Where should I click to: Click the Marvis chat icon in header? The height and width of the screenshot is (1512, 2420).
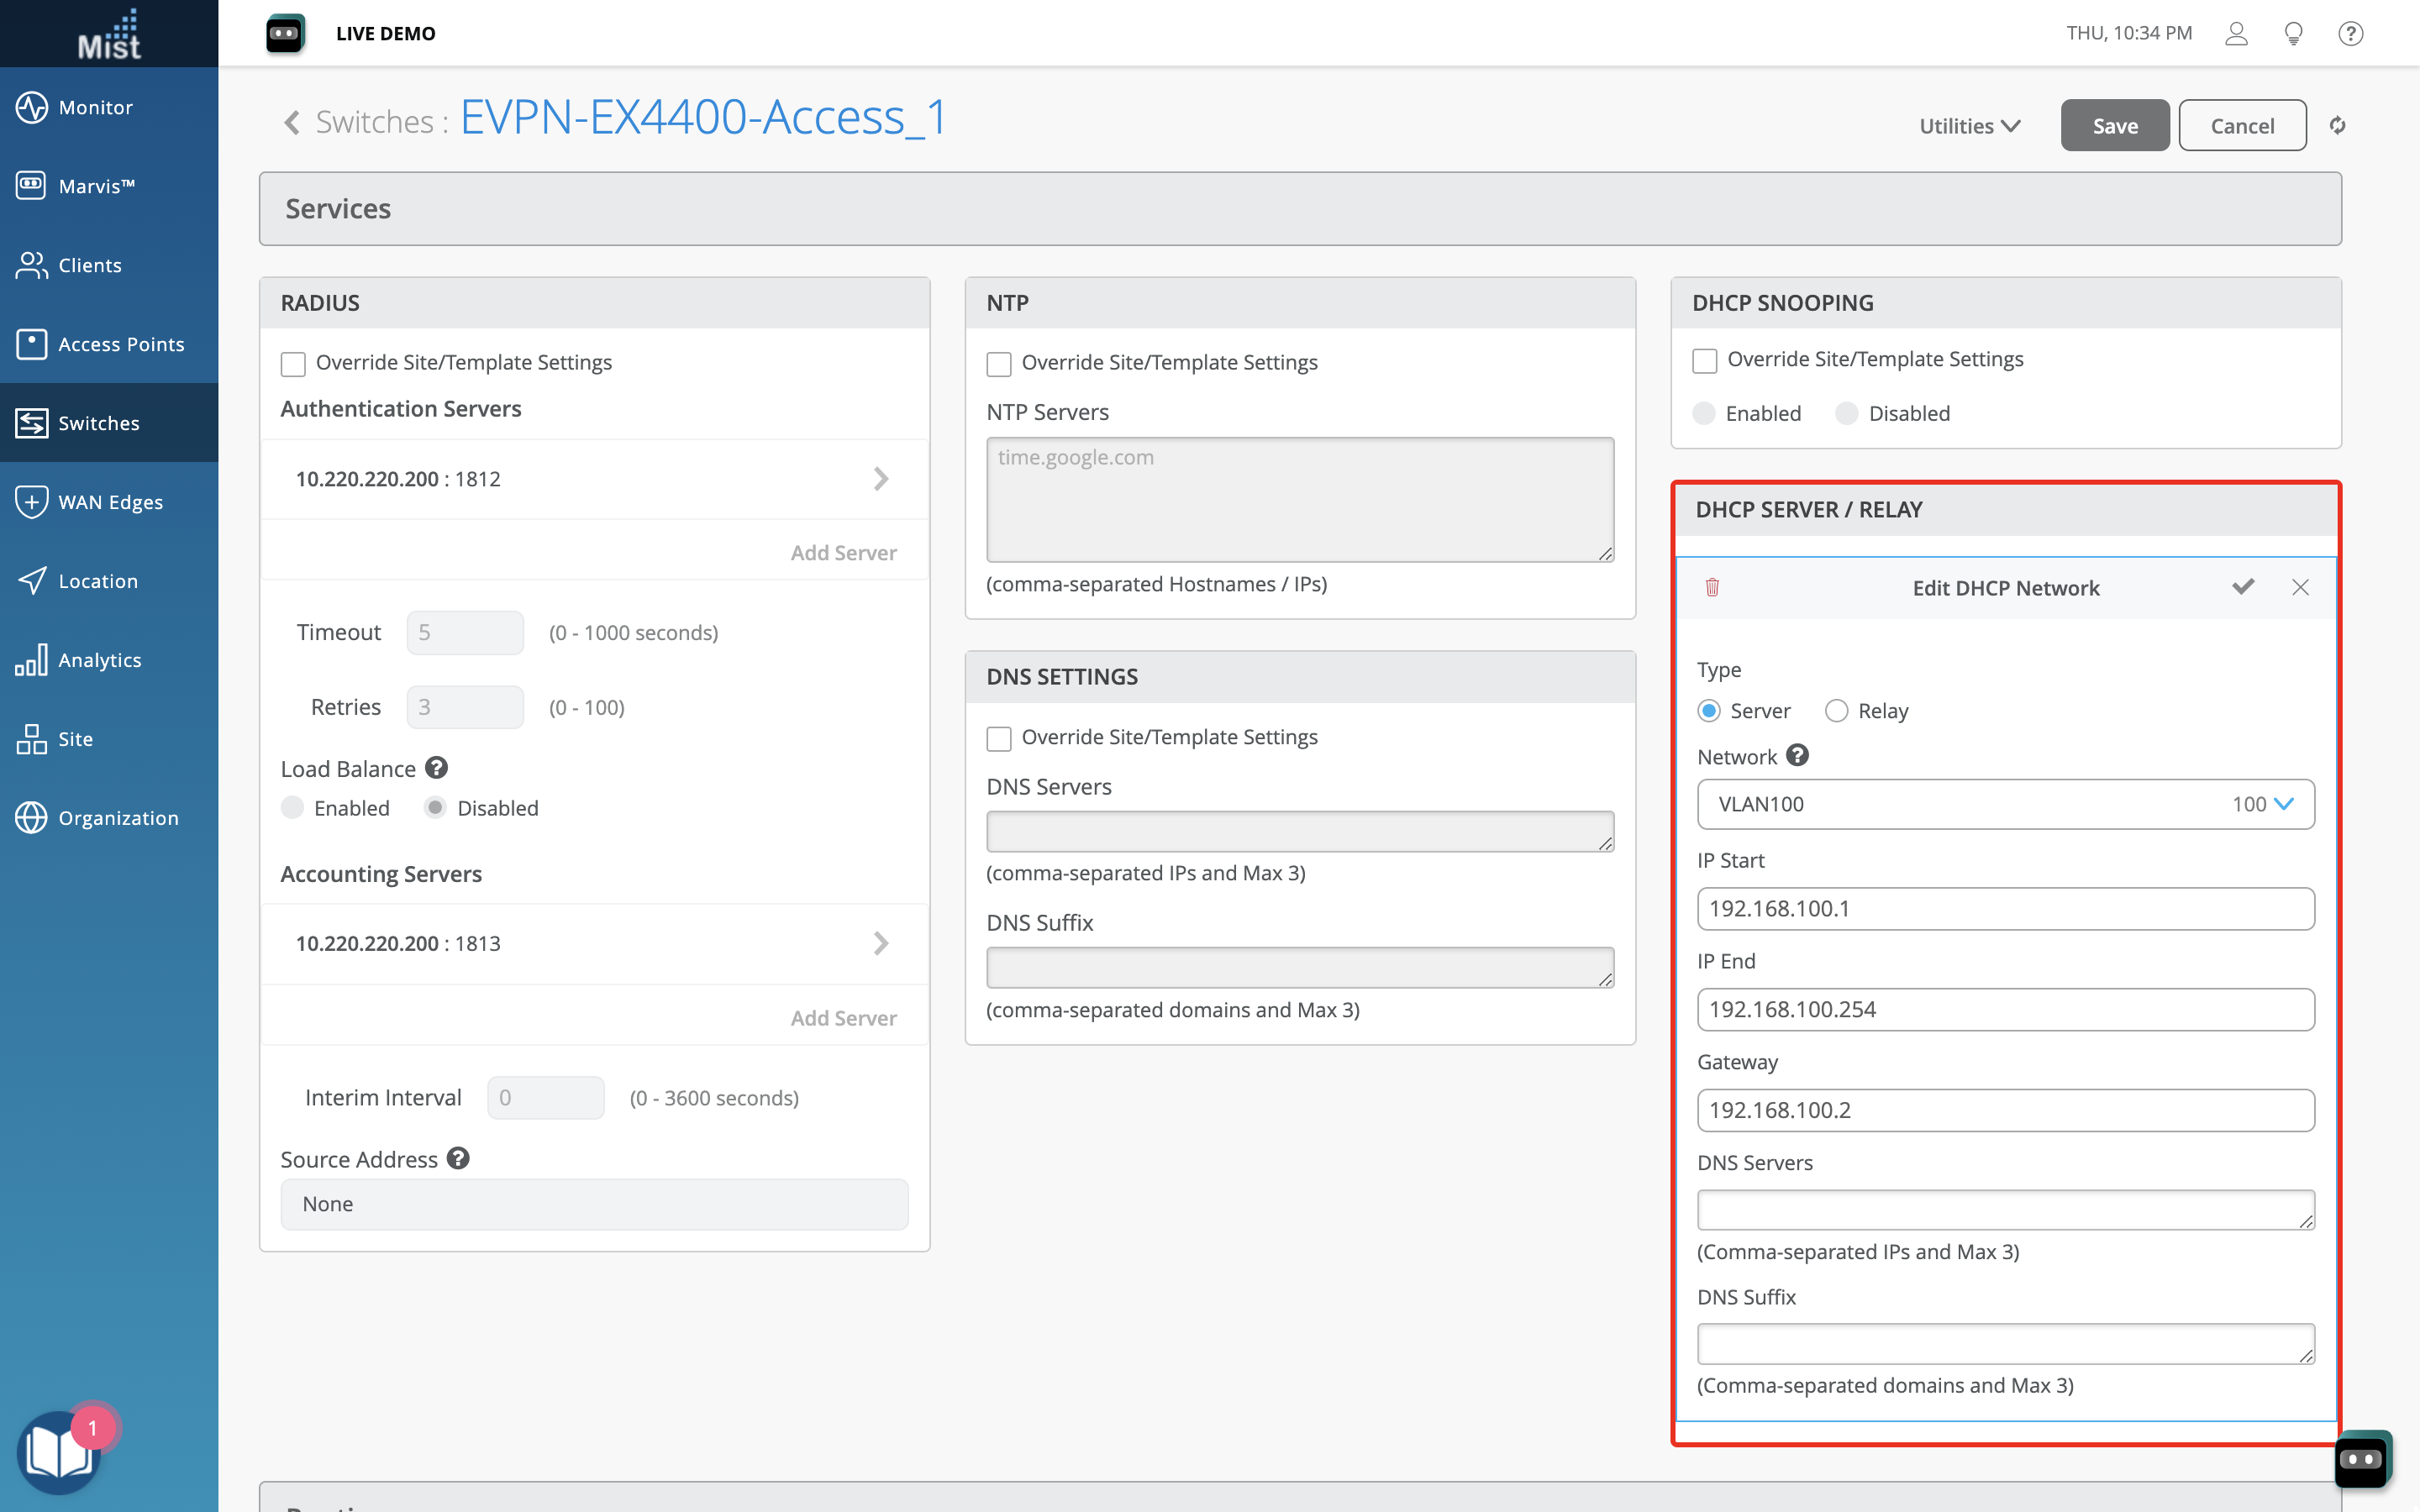285,33
